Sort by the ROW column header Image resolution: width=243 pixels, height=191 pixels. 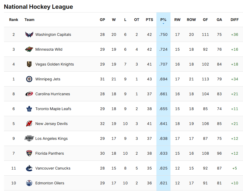tap(191, 20)
